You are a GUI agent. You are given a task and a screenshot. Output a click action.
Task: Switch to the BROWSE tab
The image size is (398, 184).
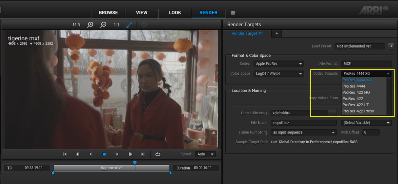coord(108,13)
